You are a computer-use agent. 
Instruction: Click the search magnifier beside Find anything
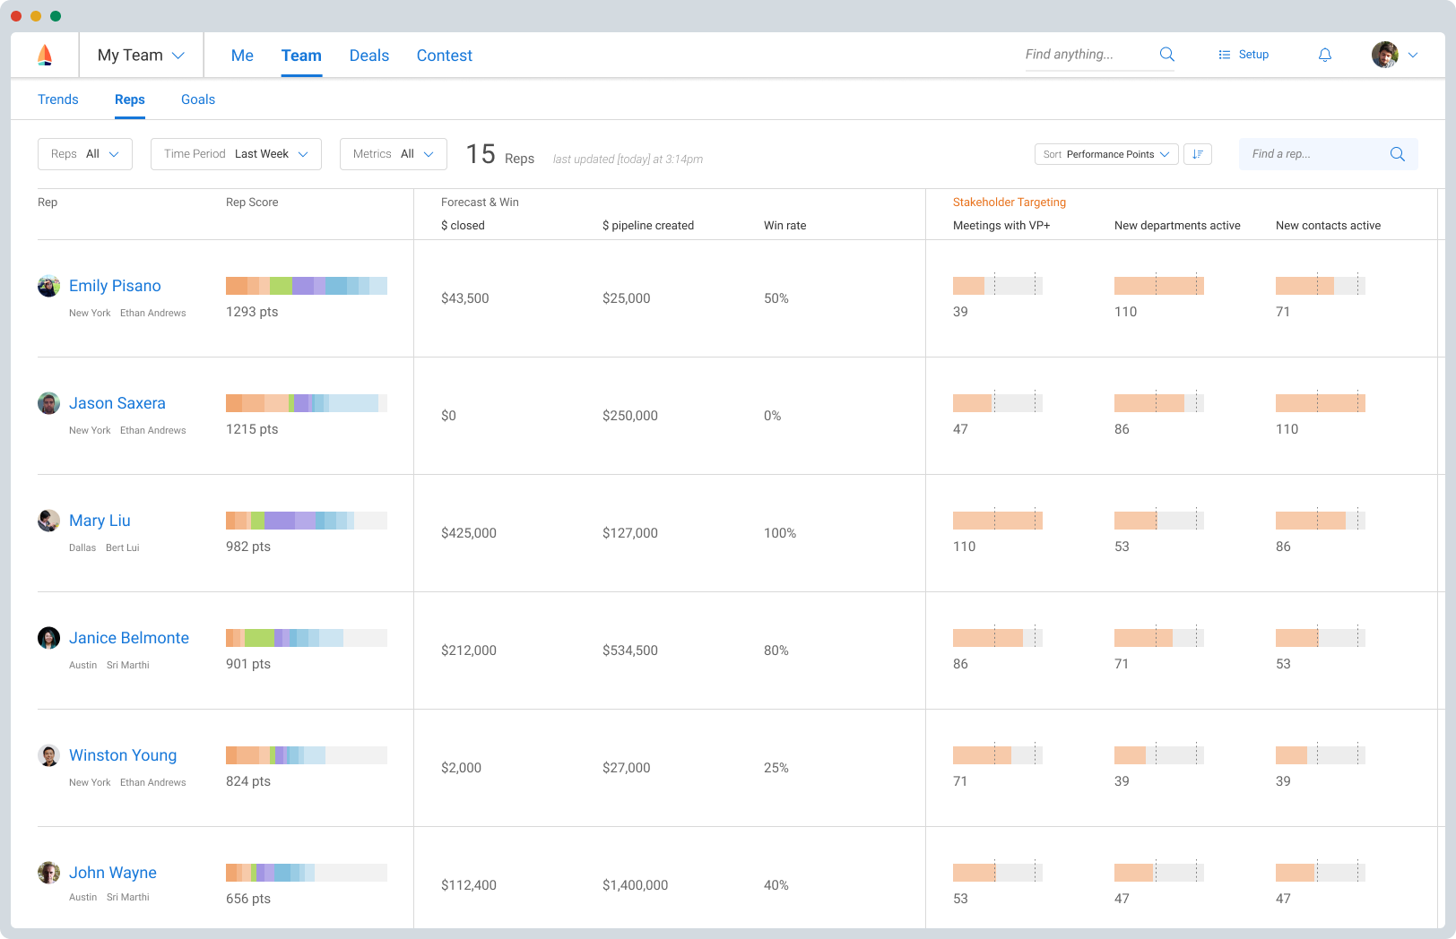(1166, 55)
